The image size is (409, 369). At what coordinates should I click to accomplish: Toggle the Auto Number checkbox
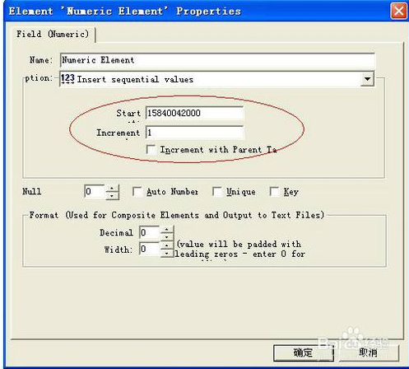coord(137,192)
